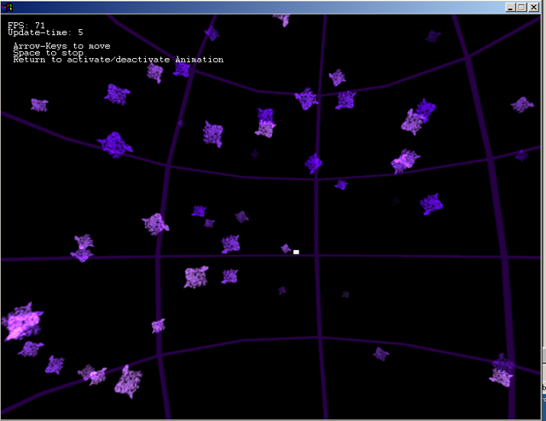Click the 'Space to stop' instruction text
Image resolution: width=546 pixels, height=421 pixels.
point(48,53)
